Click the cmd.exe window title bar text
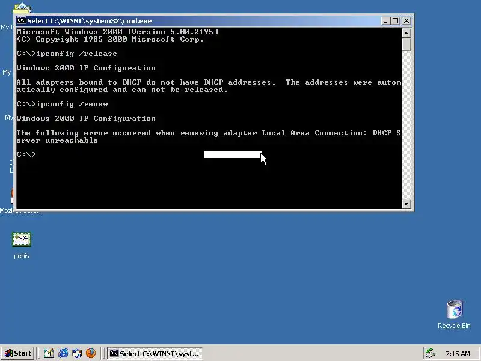Image resolution: width=481 pixels, height=361 pixels. [89, 21]
